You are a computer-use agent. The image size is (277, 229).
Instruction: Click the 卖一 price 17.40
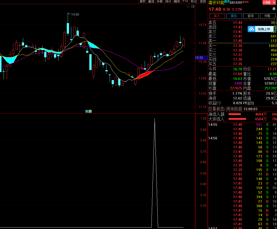click(238, 41)
